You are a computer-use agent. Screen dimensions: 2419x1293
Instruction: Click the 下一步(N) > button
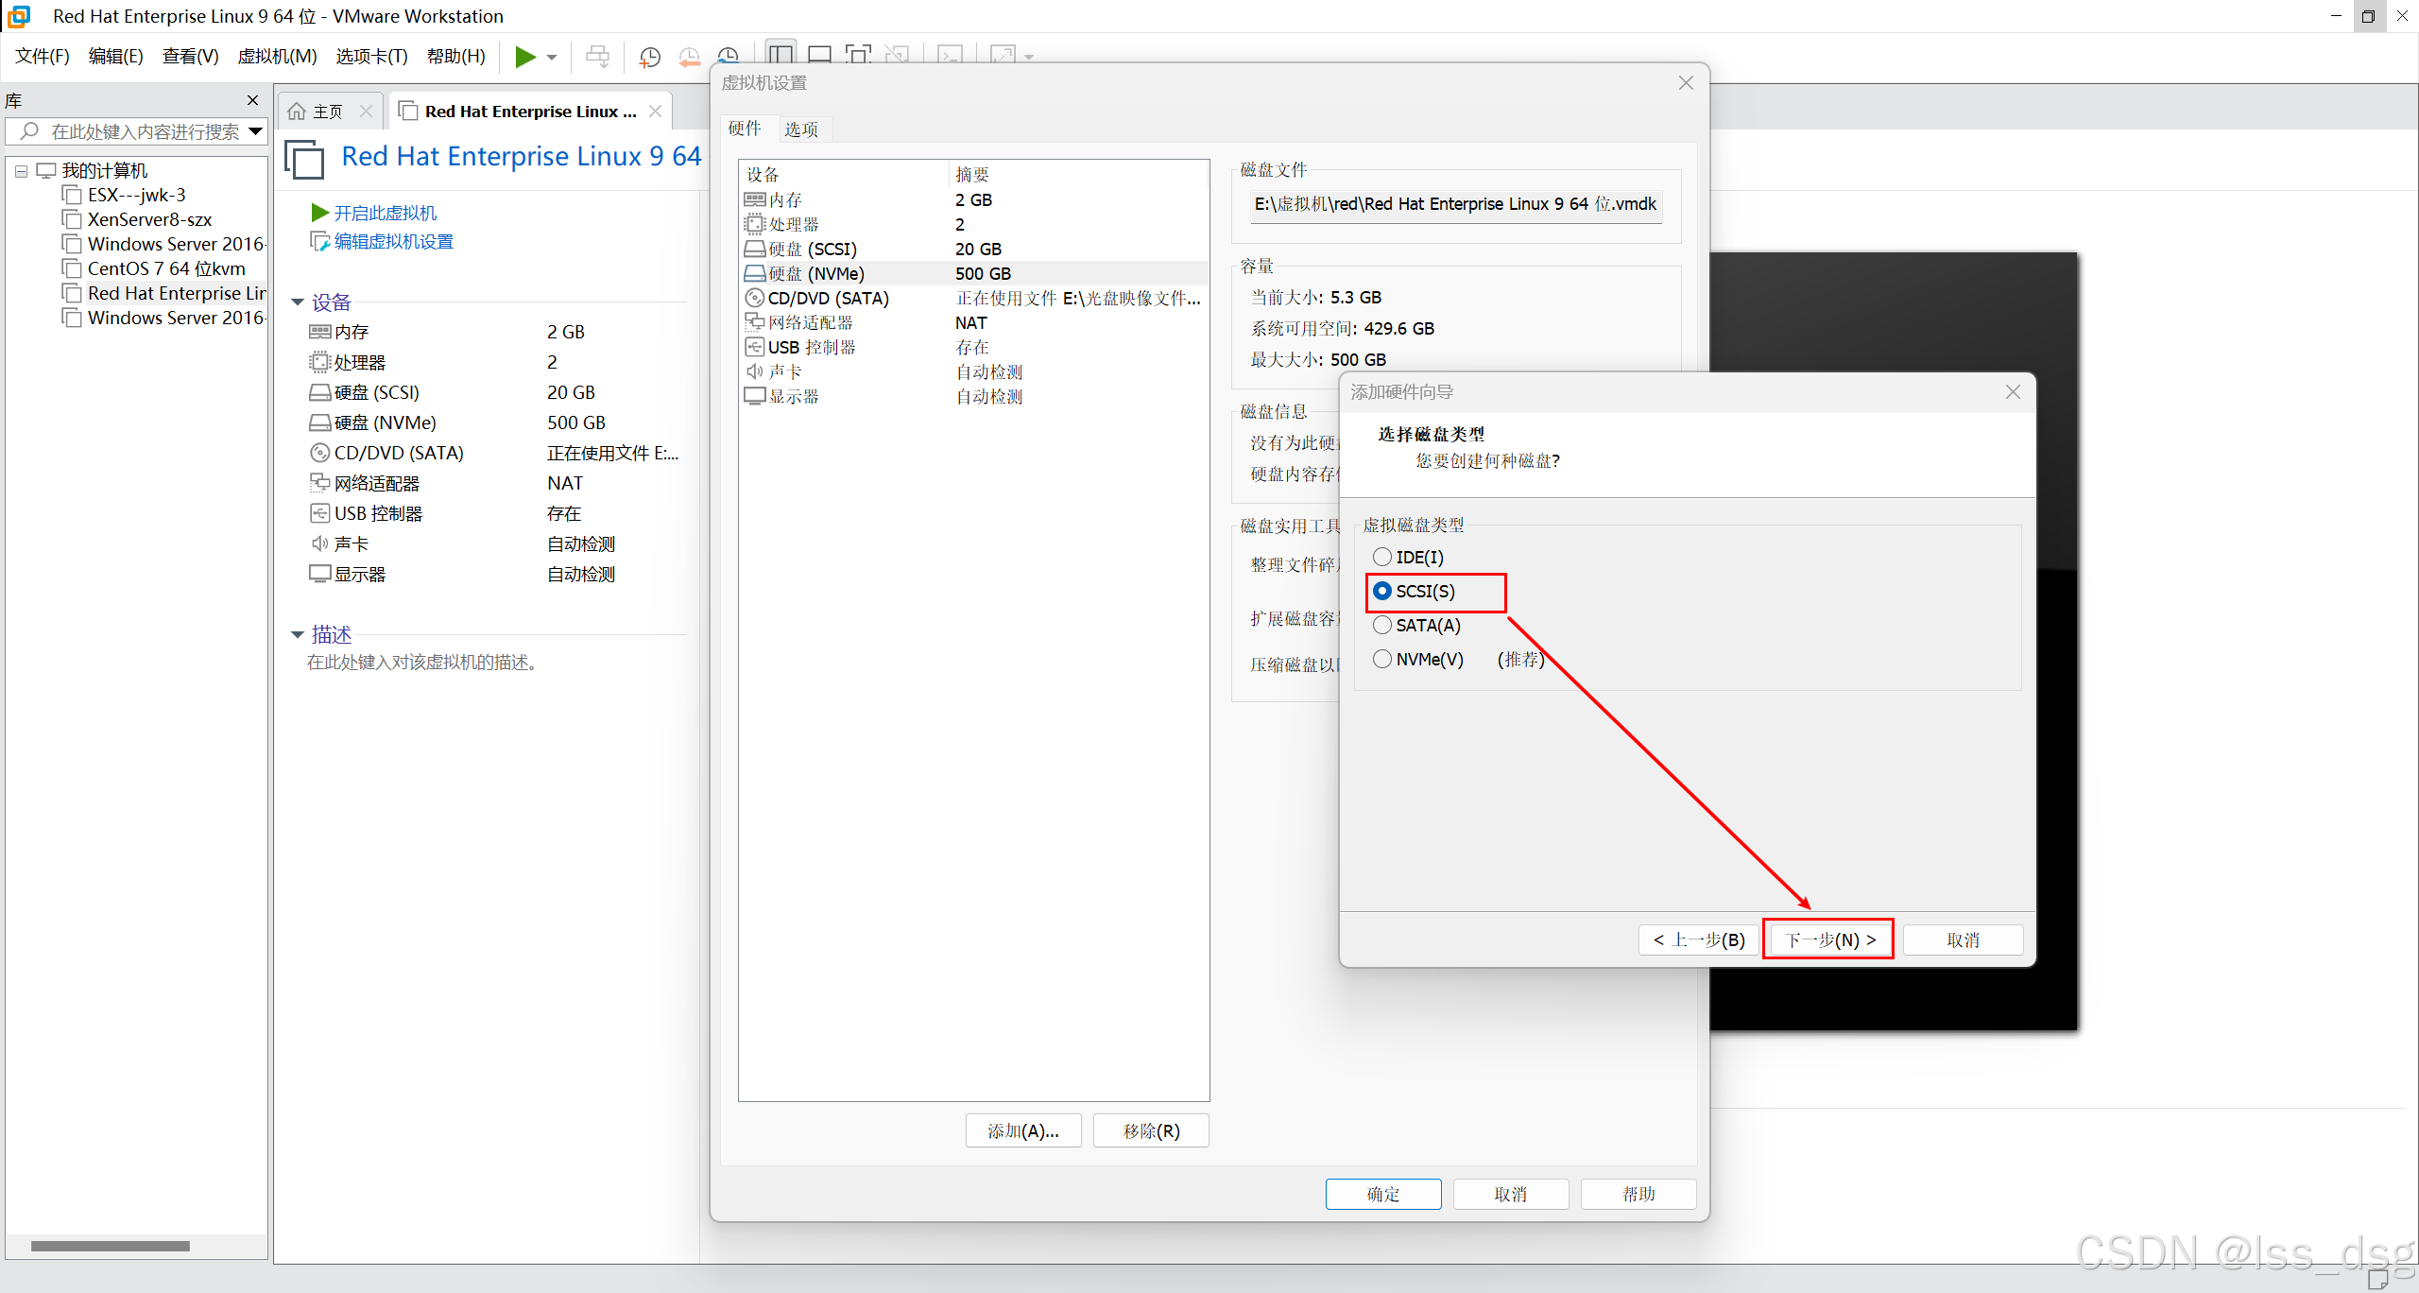pyautogui.click(x=1828, y=940)
